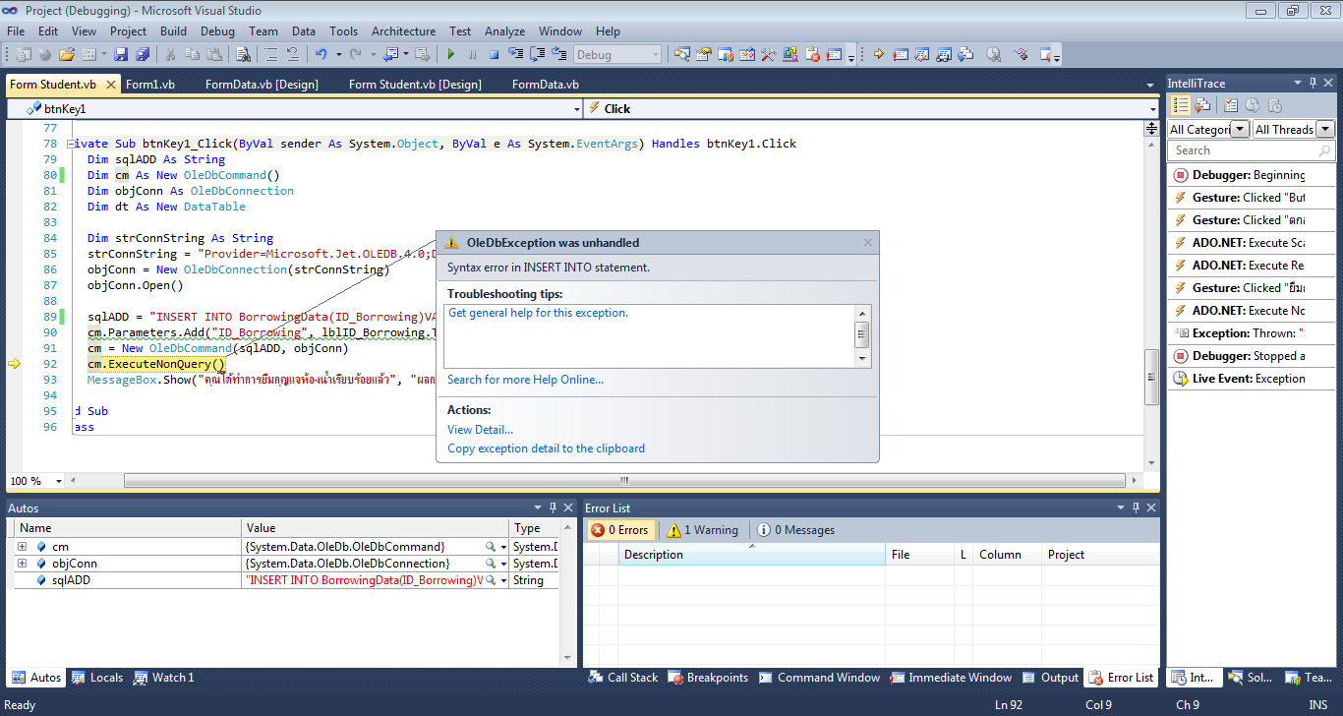The height and width of the screenshot is (716, 1343).
Task: Click the View Detail... link
Action: coord(480,430)
